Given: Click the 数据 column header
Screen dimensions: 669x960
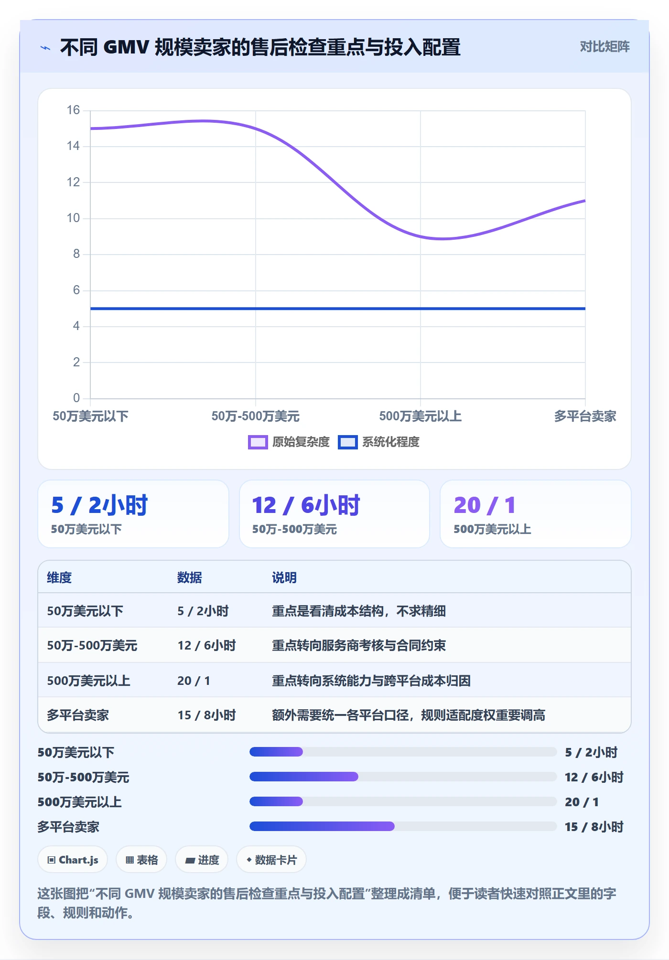Looking at the screenshot, I should tap(190, 577).
